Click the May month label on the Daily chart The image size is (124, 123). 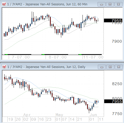coord(59,115)
